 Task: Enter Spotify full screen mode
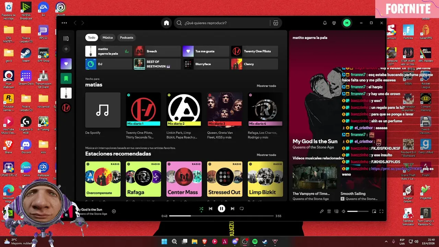(381, 211)
